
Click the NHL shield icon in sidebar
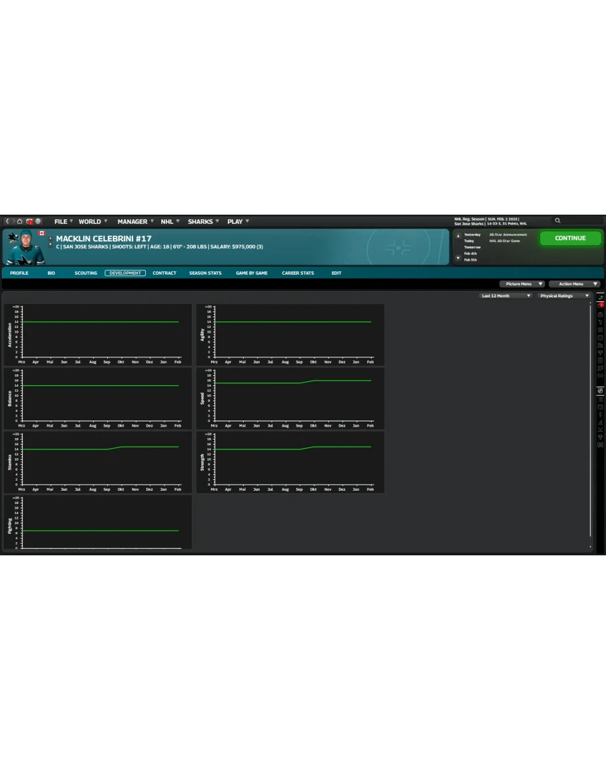[600, 391]
